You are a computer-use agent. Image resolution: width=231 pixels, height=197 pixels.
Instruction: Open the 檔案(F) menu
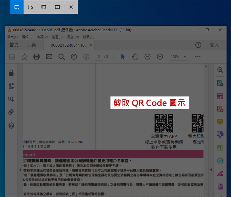[x=12, y=37]
